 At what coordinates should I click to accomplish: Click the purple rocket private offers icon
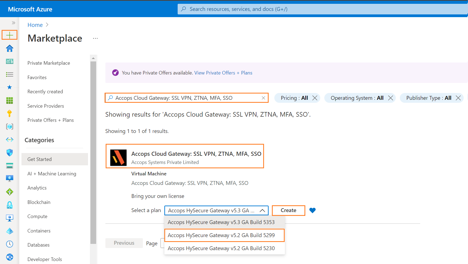point(115,73)
